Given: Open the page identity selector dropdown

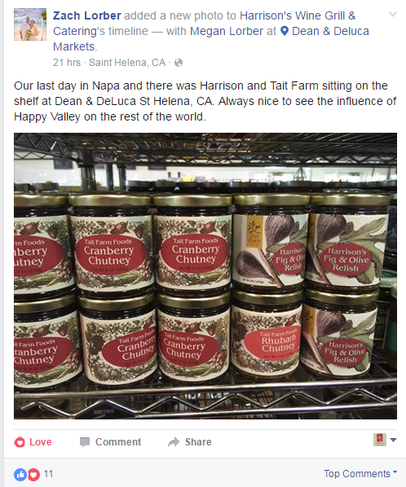Looking at the screenshot, I should pos(385,440).
